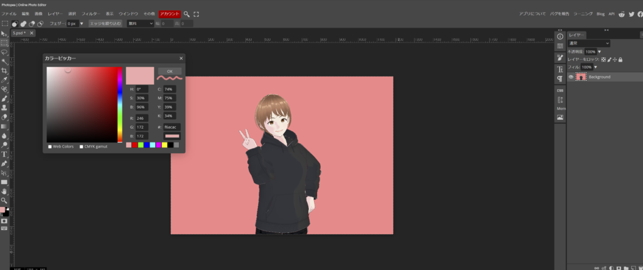Enable the CMYK gamut checkbox

[x=81, y=146]
